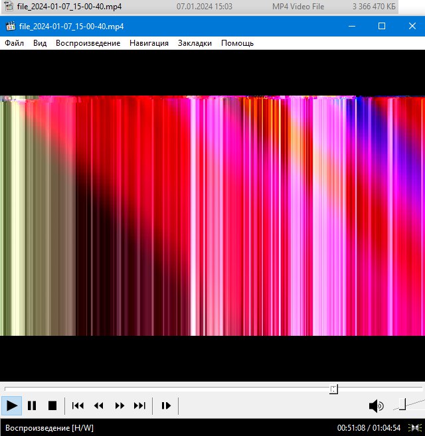Open the Файл menu
Image resolution: width=425 pixels, height=436 pixels.
coord(14,43)
